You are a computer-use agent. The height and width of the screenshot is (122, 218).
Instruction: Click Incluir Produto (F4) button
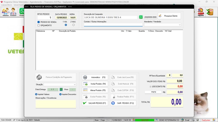(95, 84)
